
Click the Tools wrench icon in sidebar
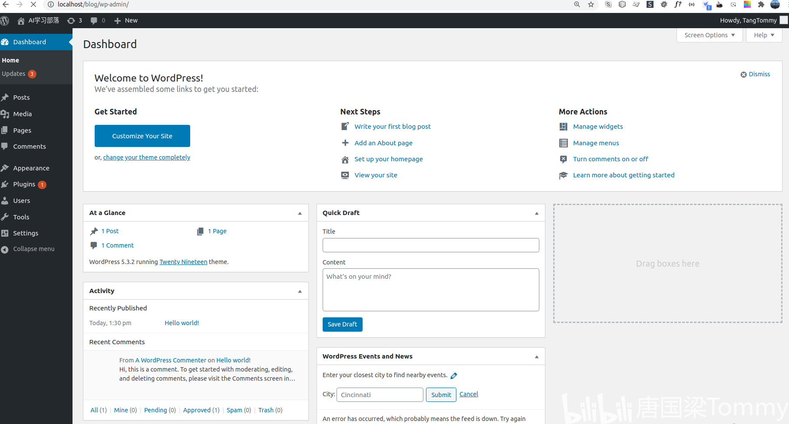5,217
